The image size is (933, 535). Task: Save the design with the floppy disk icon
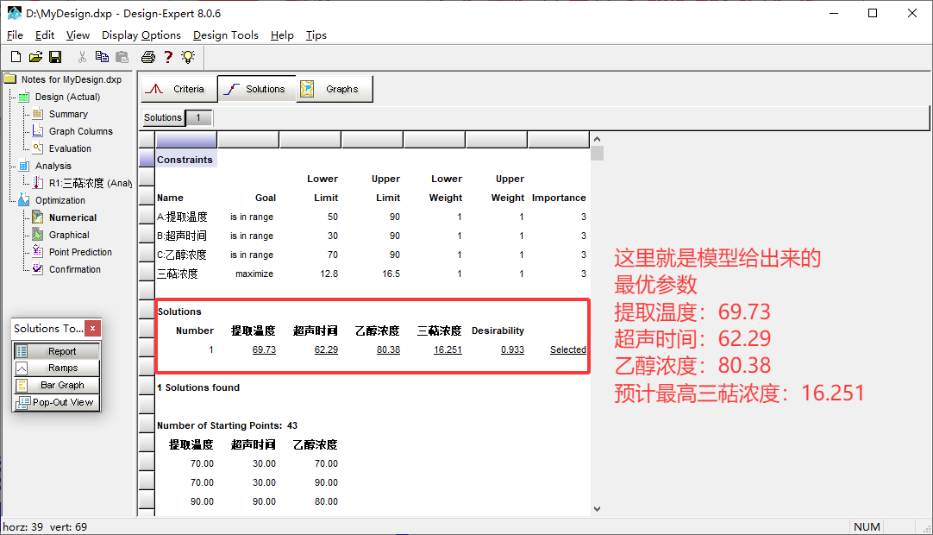point(55,57)
